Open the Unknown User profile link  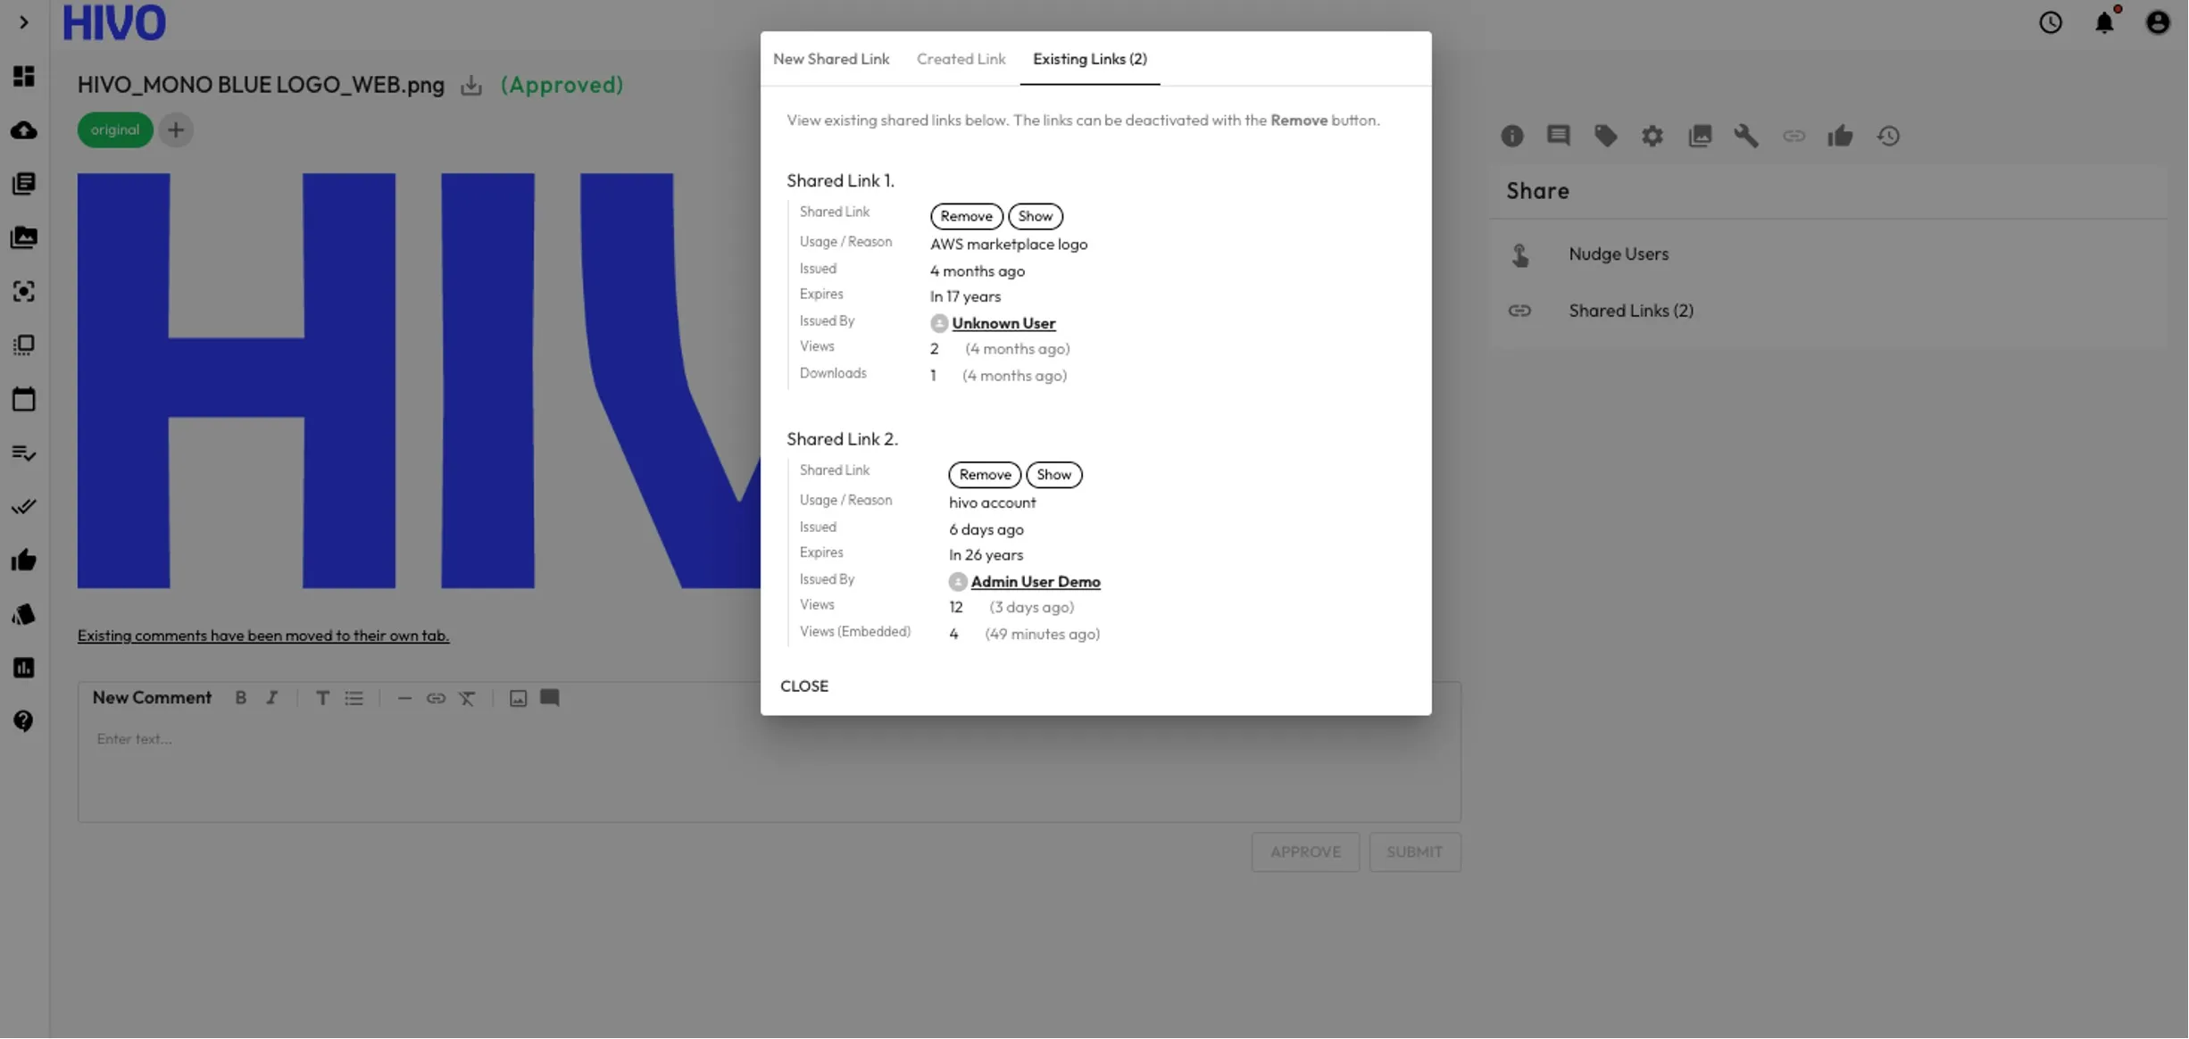pos(1003,323)
